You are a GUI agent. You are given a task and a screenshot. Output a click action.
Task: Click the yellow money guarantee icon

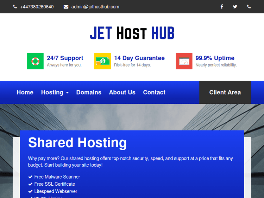click(102, 61)
